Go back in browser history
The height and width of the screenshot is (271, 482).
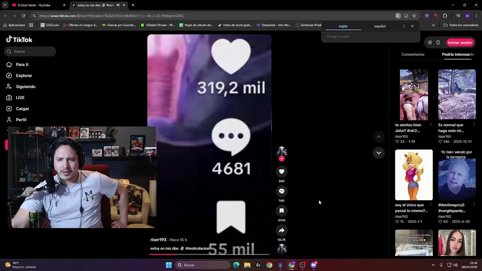[5, 16]
